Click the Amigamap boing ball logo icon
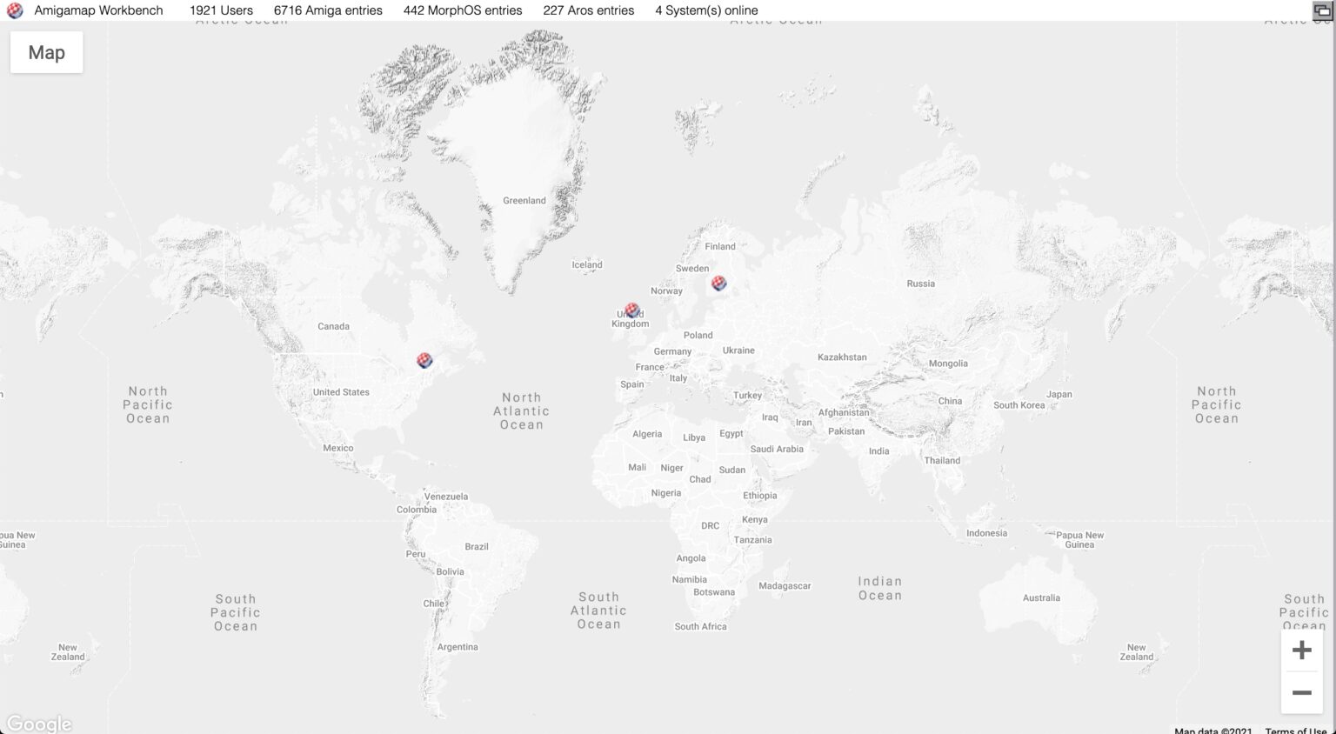Image resolution: width=1336 pixels, height=734 pixels. tap(15, 10)
